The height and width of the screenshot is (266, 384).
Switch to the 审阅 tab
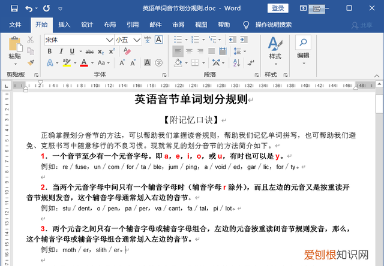pos(178,25)
